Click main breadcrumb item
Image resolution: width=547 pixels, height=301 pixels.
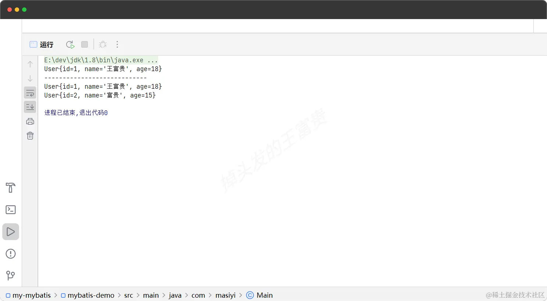pos(151,295)
